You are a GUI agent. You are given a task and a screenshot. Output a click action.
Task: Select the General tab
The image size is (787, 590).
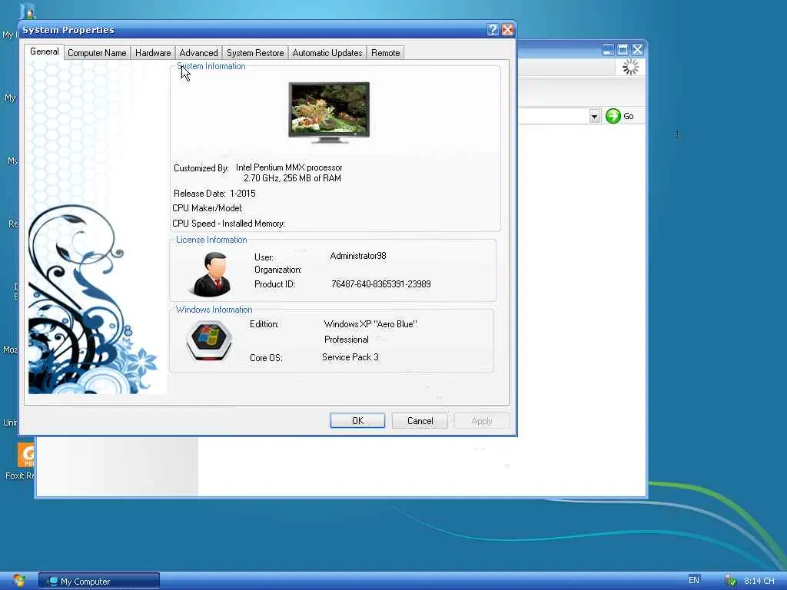point(44,51)
